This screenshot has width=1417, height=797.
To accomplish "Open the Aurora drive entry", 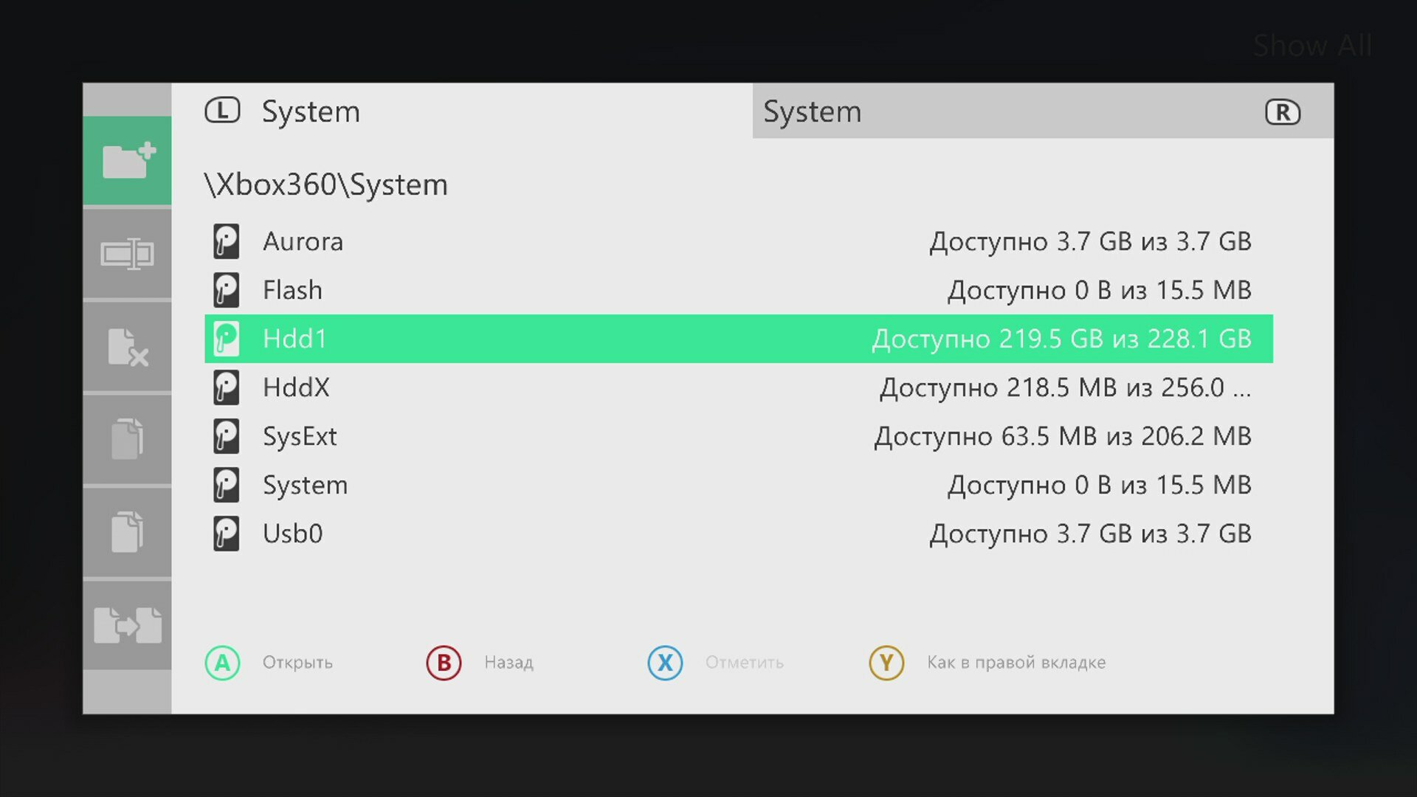I will (303, 242).
